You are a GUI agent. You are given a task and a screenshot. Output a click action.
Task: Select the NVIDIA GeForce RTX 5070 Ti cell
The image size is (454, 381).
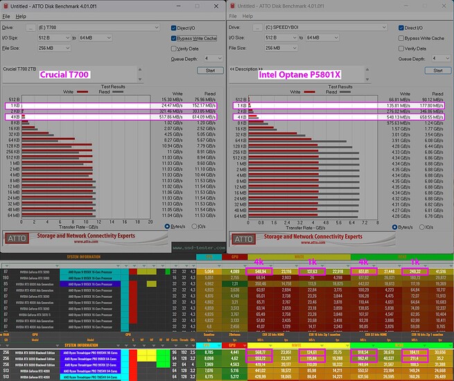35,314
